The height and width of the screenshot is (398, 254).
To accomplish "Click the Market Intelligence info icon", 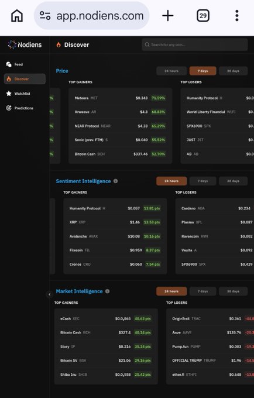I will 107,291.
